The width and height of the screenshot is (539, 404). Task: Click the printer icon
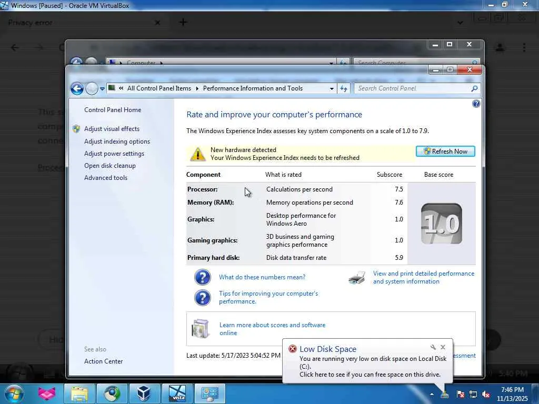357,277
